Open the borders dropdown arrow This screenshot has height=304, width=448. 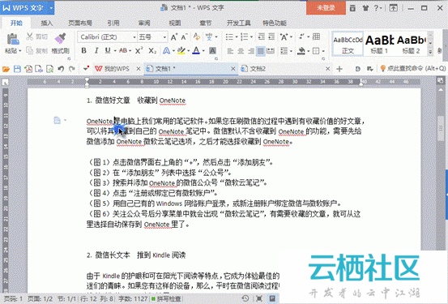point(323,51)
